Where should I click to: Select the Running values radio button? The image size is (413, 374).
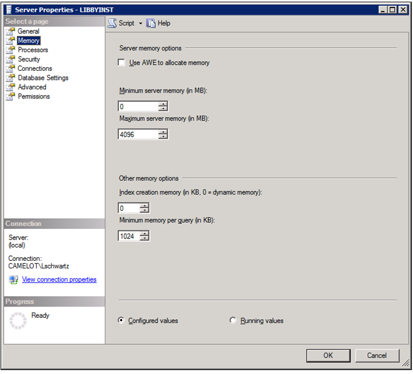click(x=233, y=320)
